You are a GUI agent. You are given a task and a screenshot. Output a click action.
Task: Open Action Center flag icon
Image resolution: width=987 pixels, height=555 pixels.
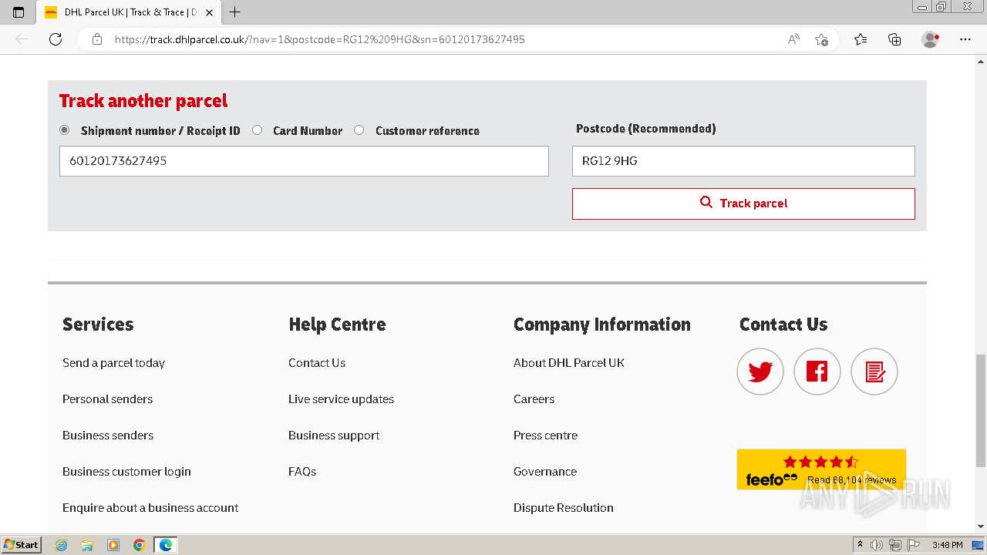913,545
